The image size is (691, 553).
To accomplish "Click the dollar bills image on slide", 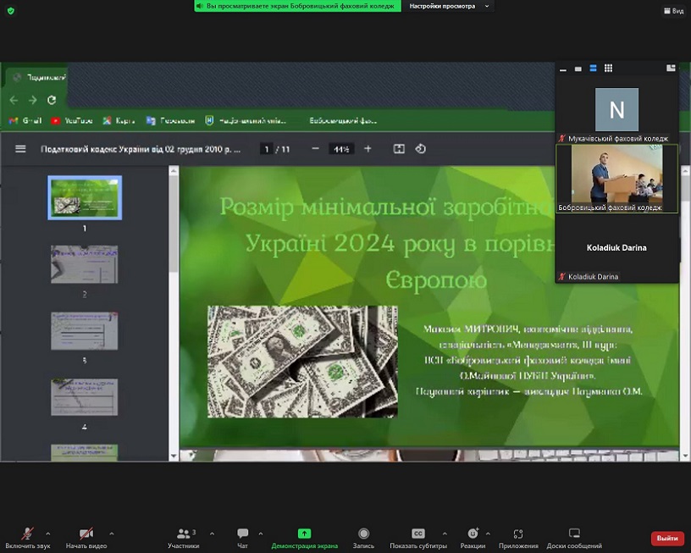I will 302,362.
